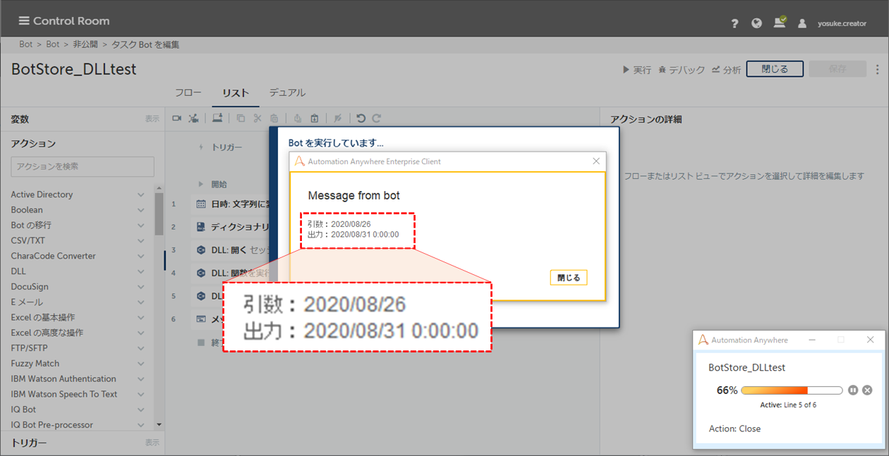Click the 実行 run button

[636, 70]
